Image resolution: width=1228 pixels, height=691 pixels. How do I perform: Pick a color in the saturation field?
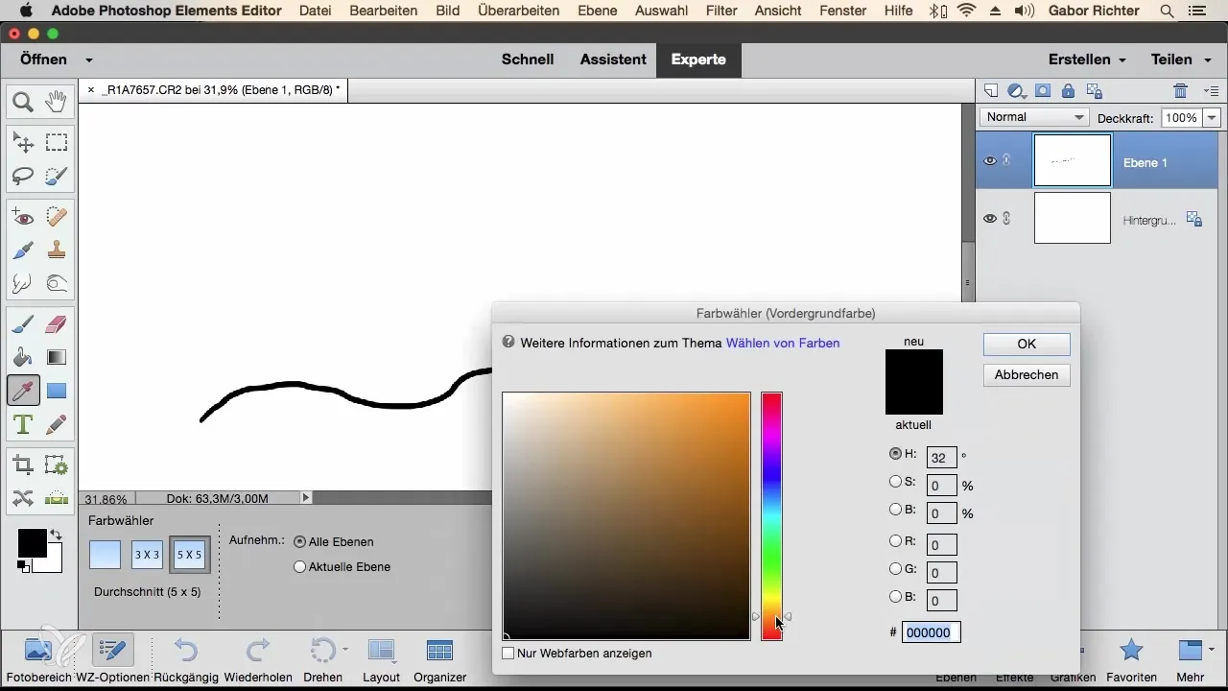coord(626,515)
